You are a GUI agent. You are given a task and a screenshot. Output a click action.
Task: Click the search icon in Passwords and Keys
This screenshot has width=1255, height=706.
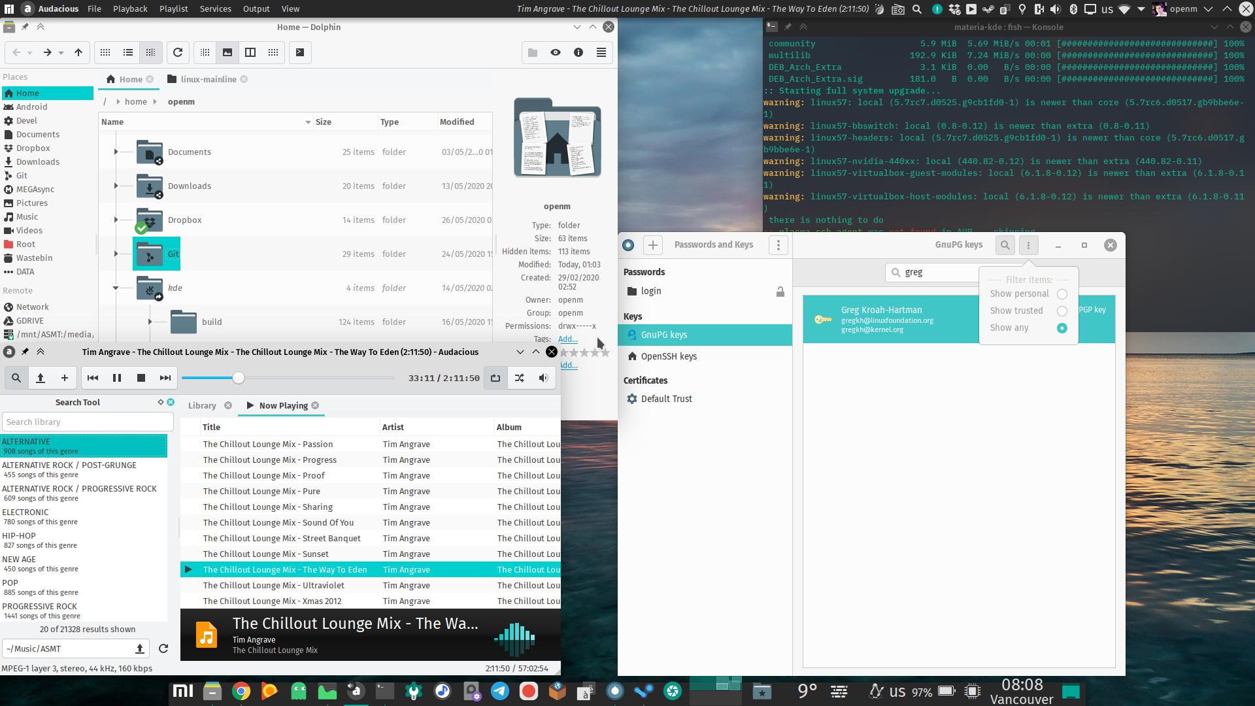tap(1005, 245)
